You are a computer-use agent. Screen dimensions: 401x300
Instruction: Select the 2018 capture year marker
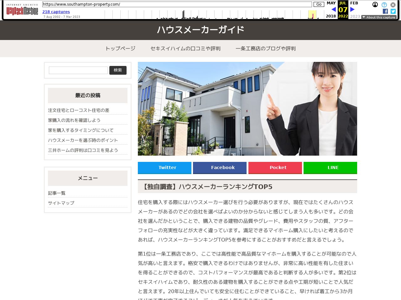(331, 16)
